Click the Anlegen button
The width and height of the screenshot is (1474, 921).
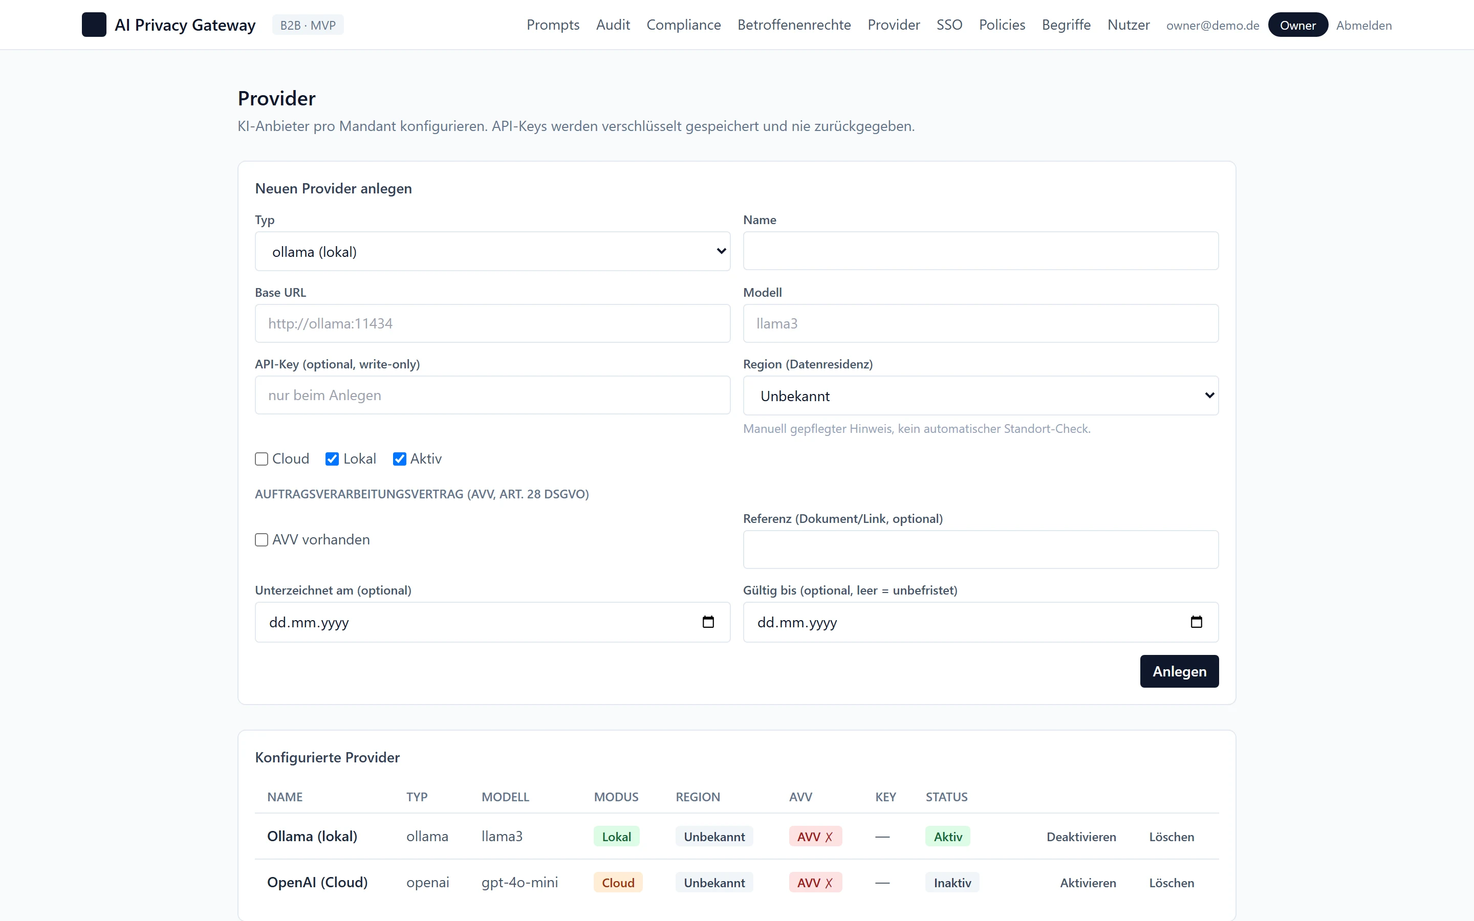click(1179, 671)
